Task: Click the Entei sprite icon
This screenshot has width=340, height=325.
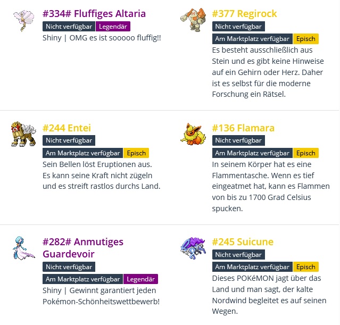Action: point(22,134)
